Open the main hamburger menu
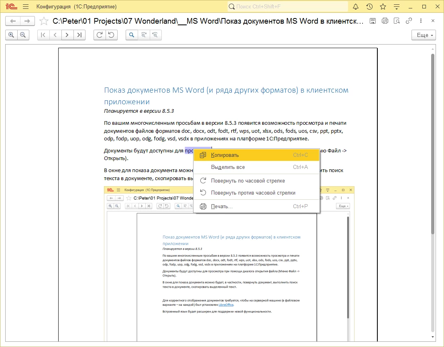Image resolution: width=444 pixels, height=347 pixels. 25,6
